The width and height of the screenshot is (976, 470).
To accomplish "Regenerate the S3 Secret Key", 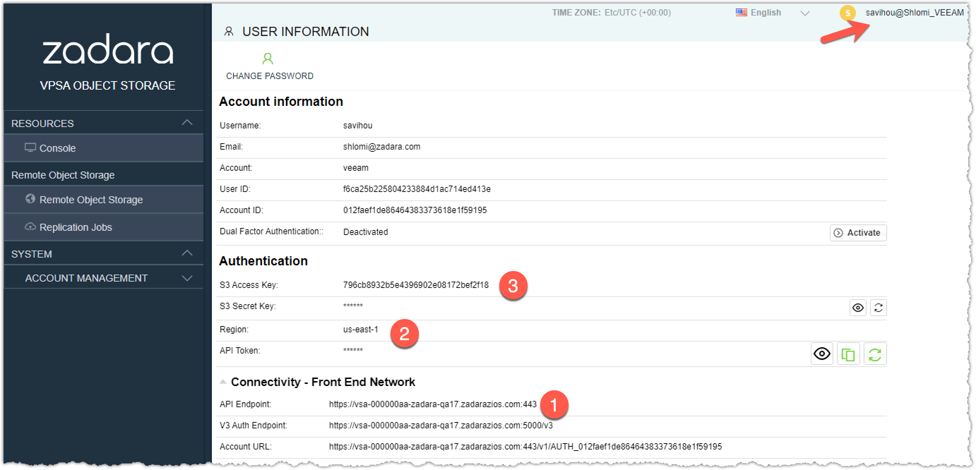I will (x=878, y=308).
